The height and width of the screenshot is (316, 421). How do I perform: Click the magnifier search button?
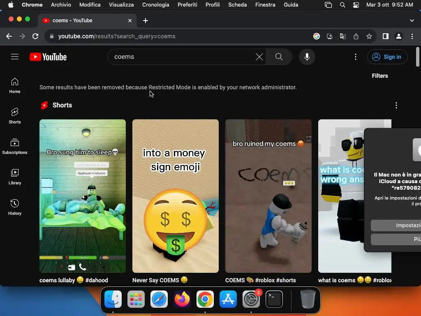pos(279,57)
